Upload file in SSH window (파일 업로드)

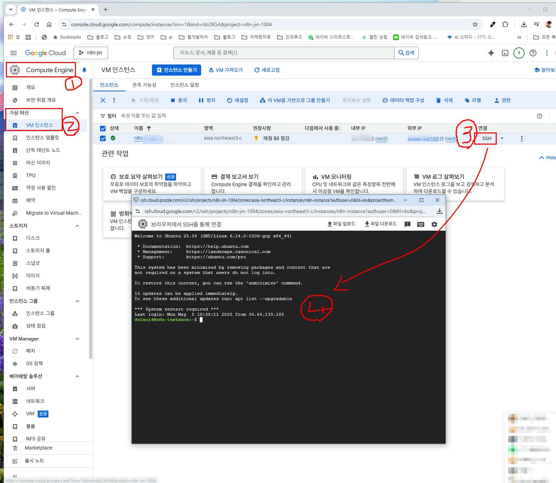[341, 224]
